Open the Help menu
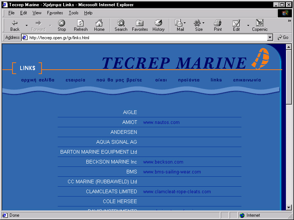This screenshot has width=294, height=220. pos(88,13)
